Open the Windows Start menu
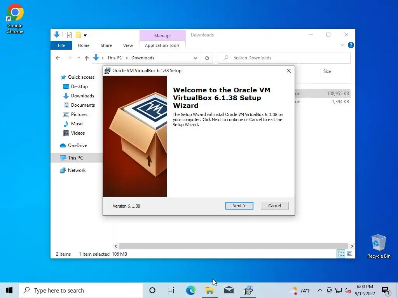 [9, 290]
